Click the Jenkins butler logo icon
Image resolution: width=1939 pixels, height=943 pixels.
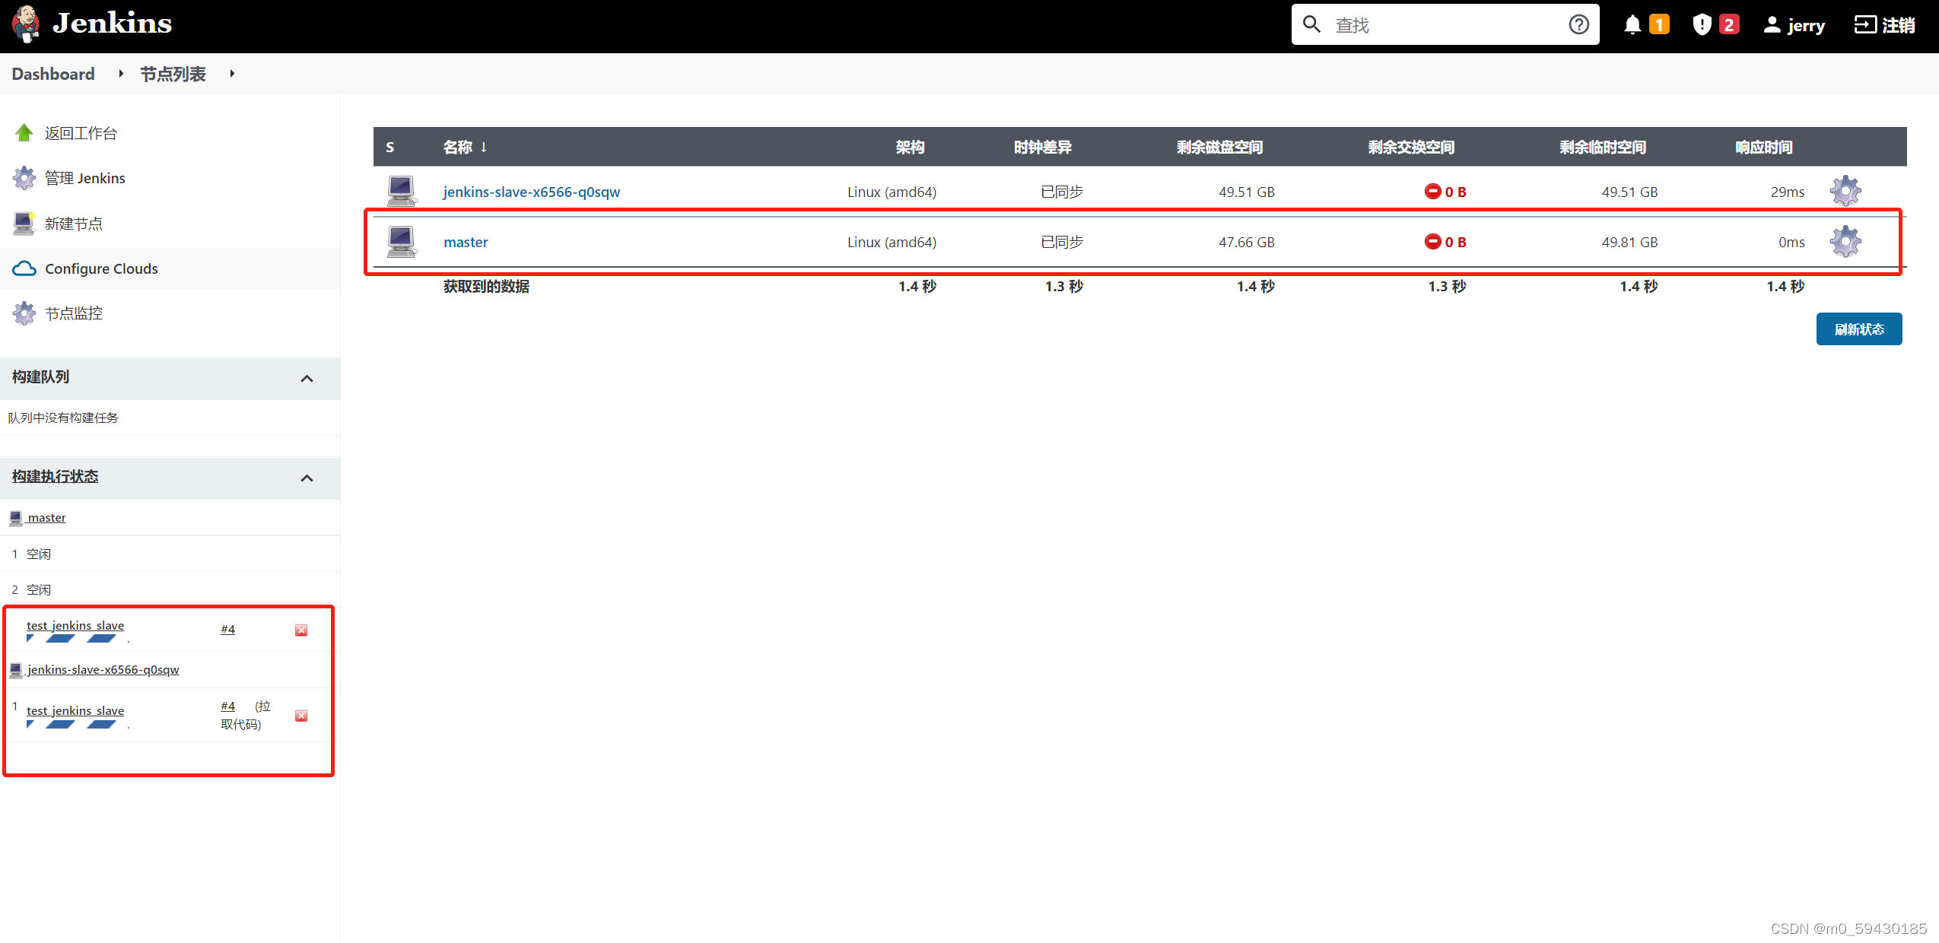point(26,24)
